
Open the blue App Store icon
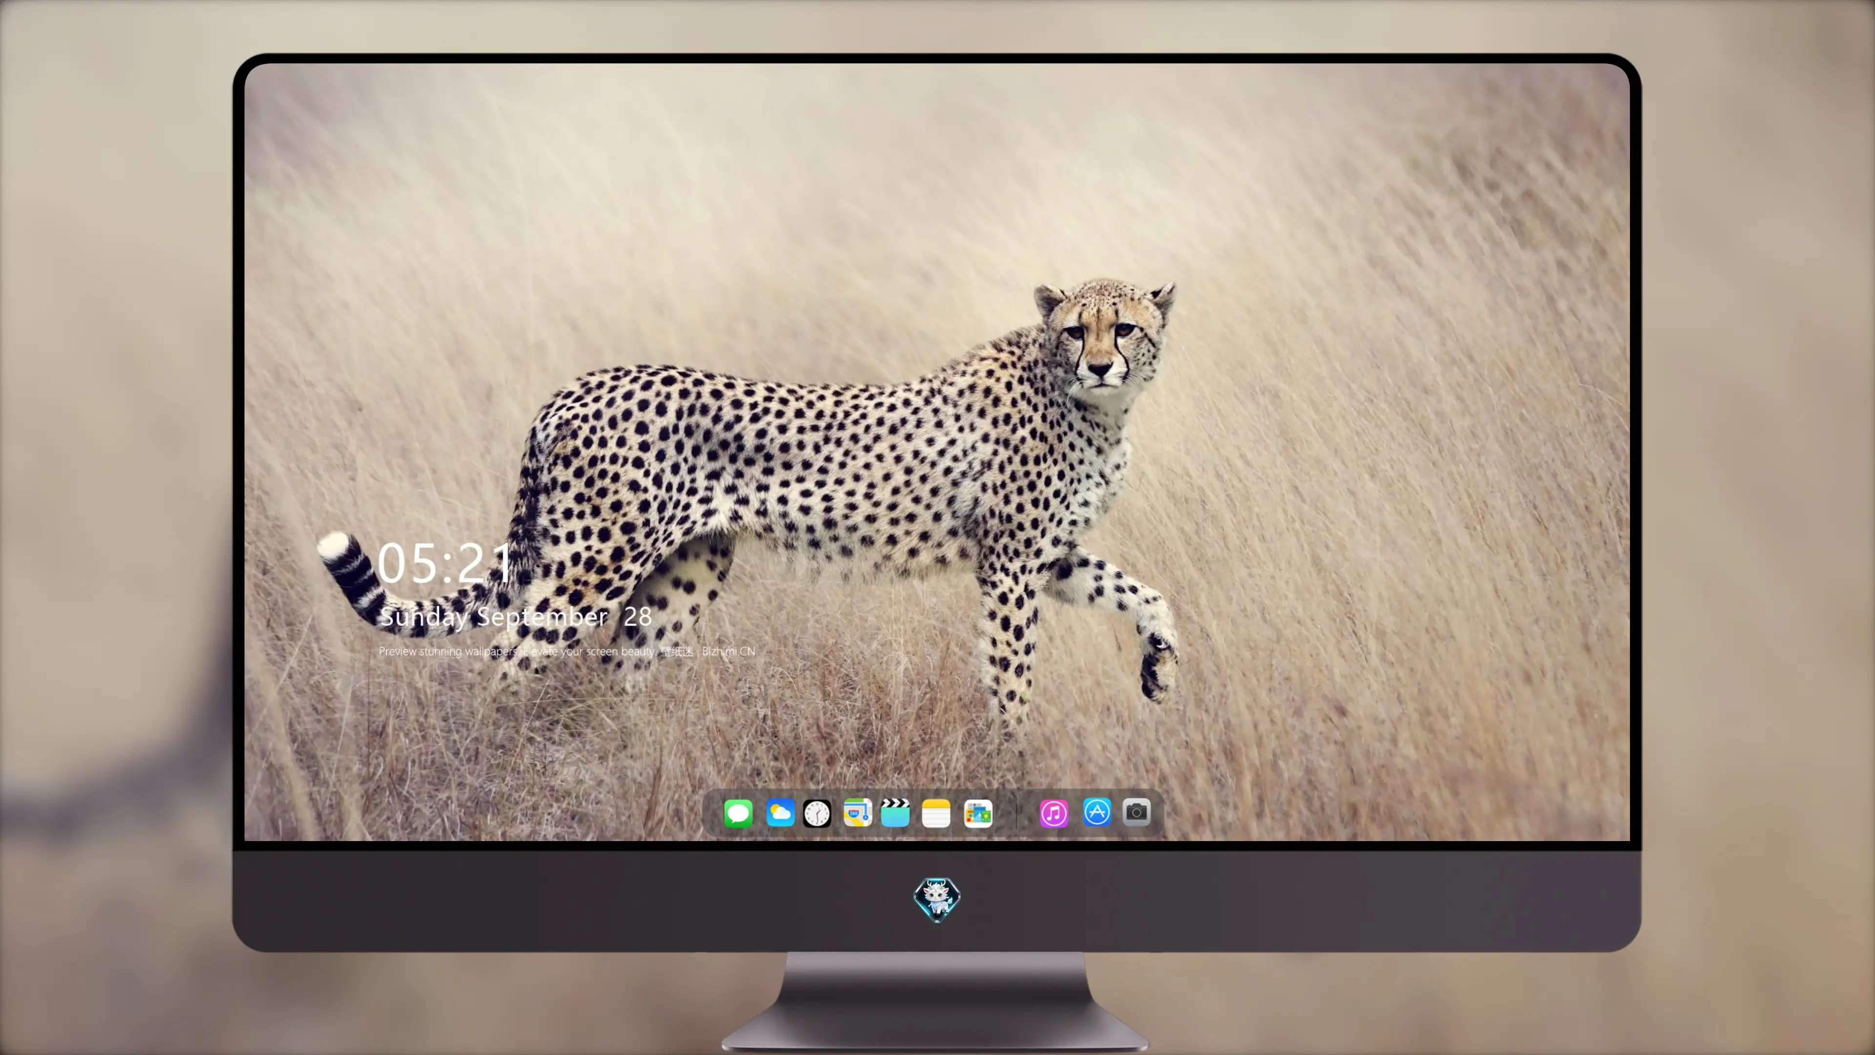coord(1097,812)
